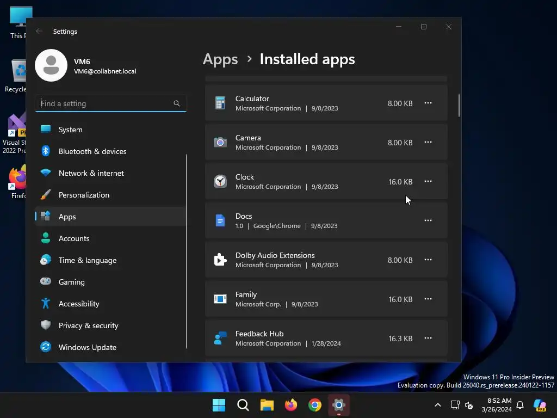557x418 pixels.
Task: Click the Family app icon
Action: coord(220,299)
